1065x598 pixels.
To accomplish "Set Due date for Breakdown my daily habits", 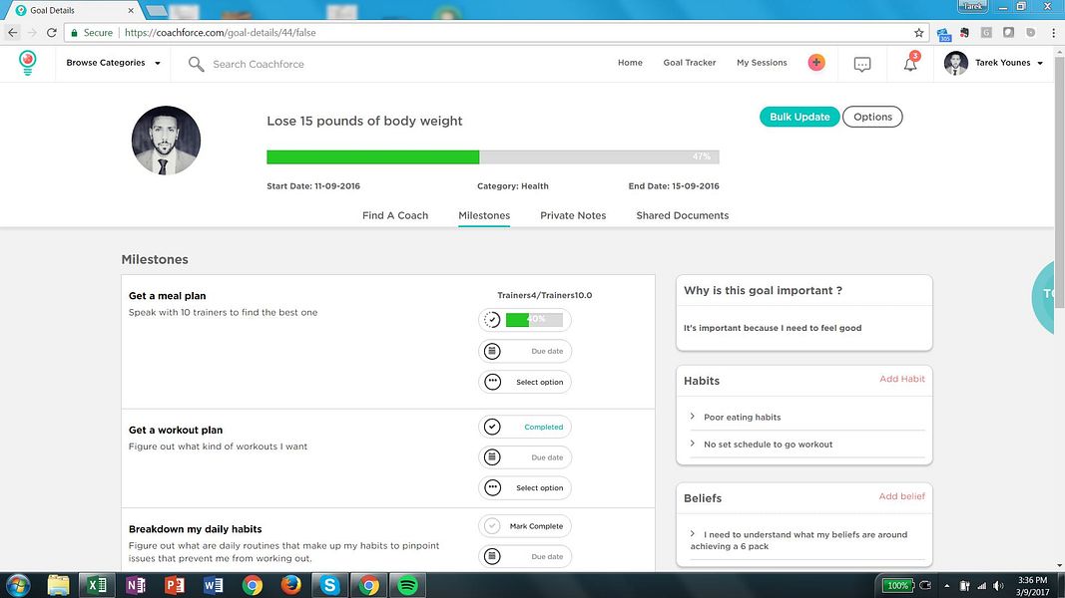I will click(525, 556).
